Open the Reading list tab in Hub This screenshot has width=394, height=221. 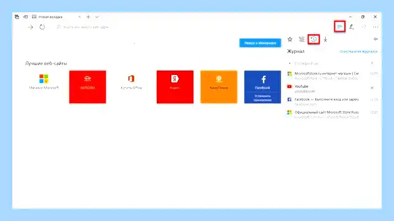tap(302, 39)
